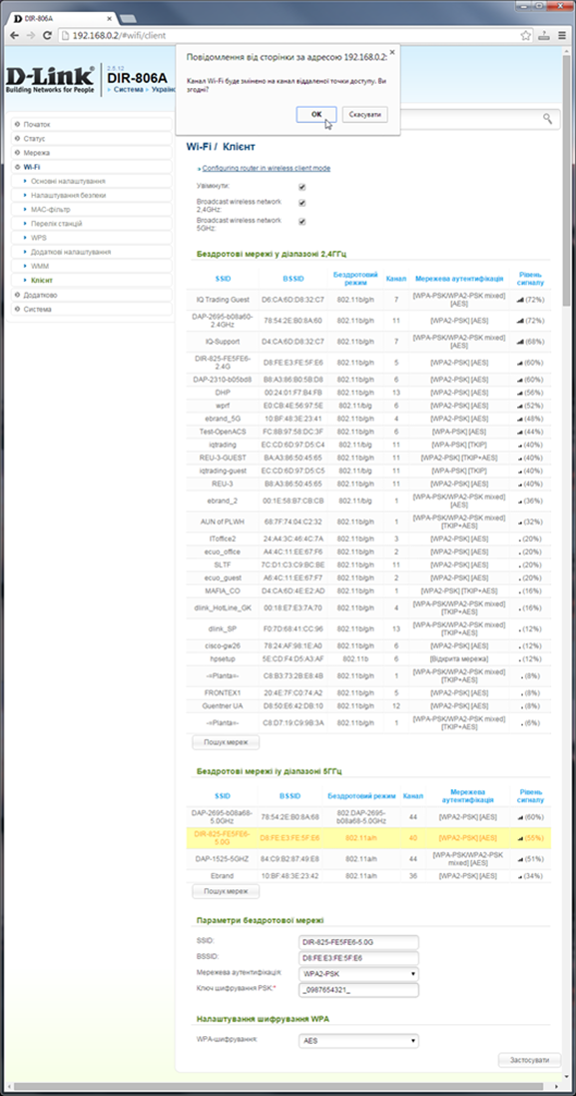Select the ITOffice2 network row
This screenshot has width=576, height=1096.
click(368, 539)
